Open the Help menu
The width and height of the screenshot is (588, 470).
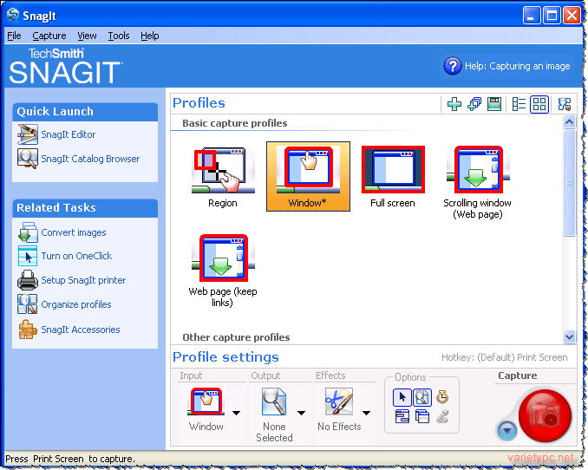(x=150, y=36)
